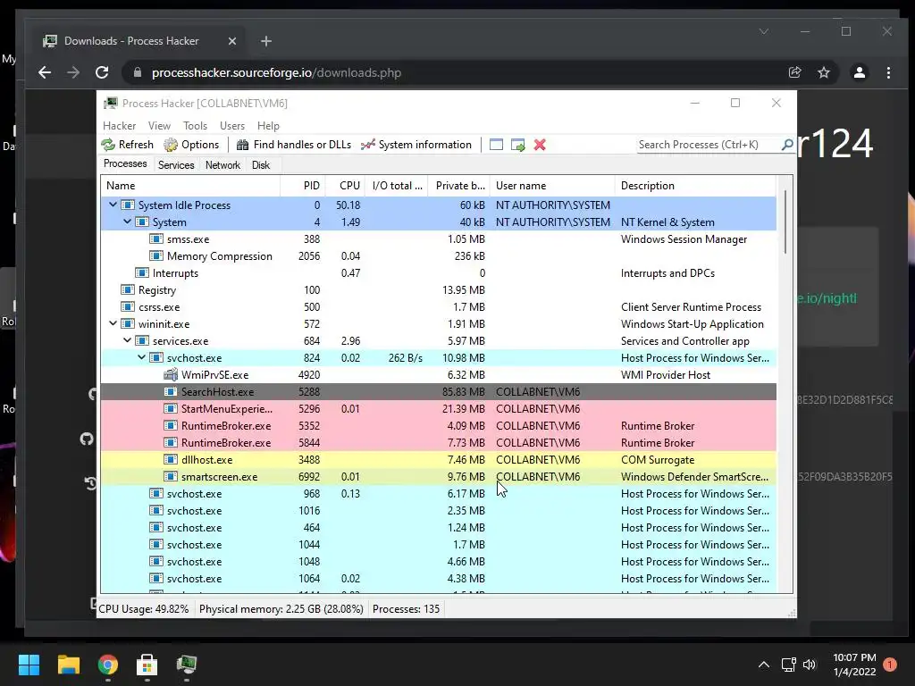The height and width of the screenshot is (686, 915).
Task: Open the Chrome three-dot menu
Action: click(888, 72)
